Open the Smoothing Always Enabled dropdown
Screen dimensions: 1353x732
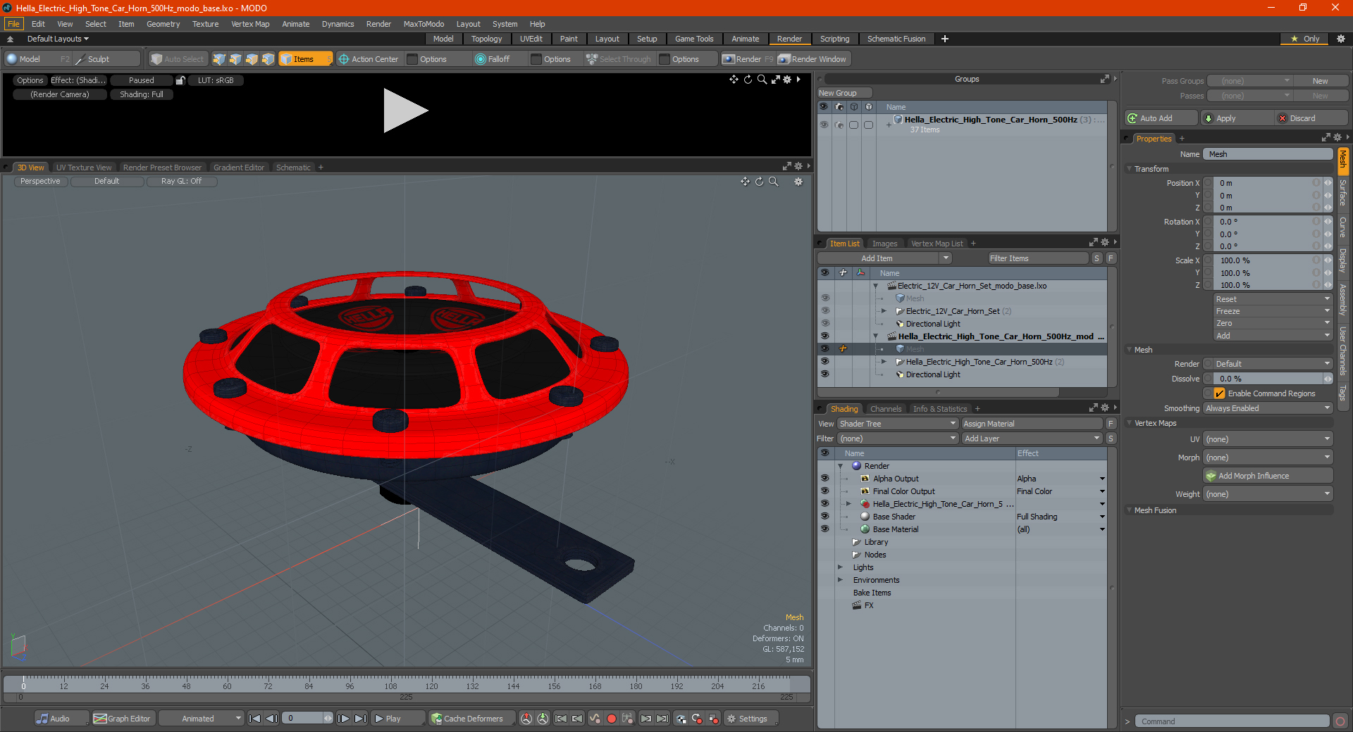pyautogui.click(x=1267, y=408)
